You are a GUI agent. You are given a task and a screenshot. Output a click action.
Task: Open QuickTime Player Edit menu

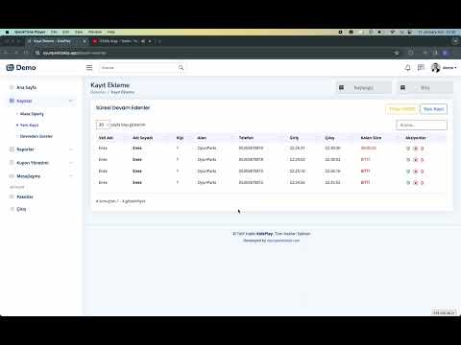pyautogui.click(x=65, y=32)
